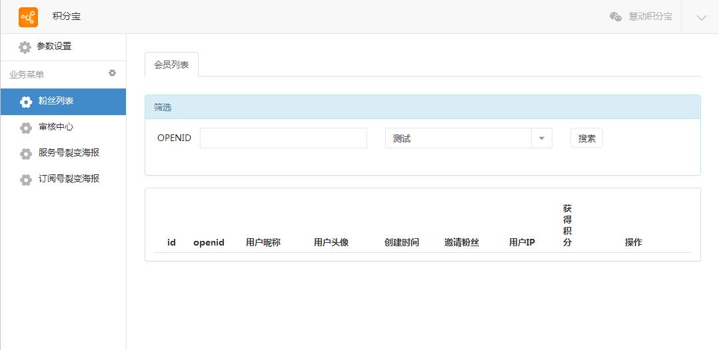Image resolution: width=719 pixels, height=350 pixels.
Task: Click the WeChat icon beside 慧动积分宝
Action: 616,17
